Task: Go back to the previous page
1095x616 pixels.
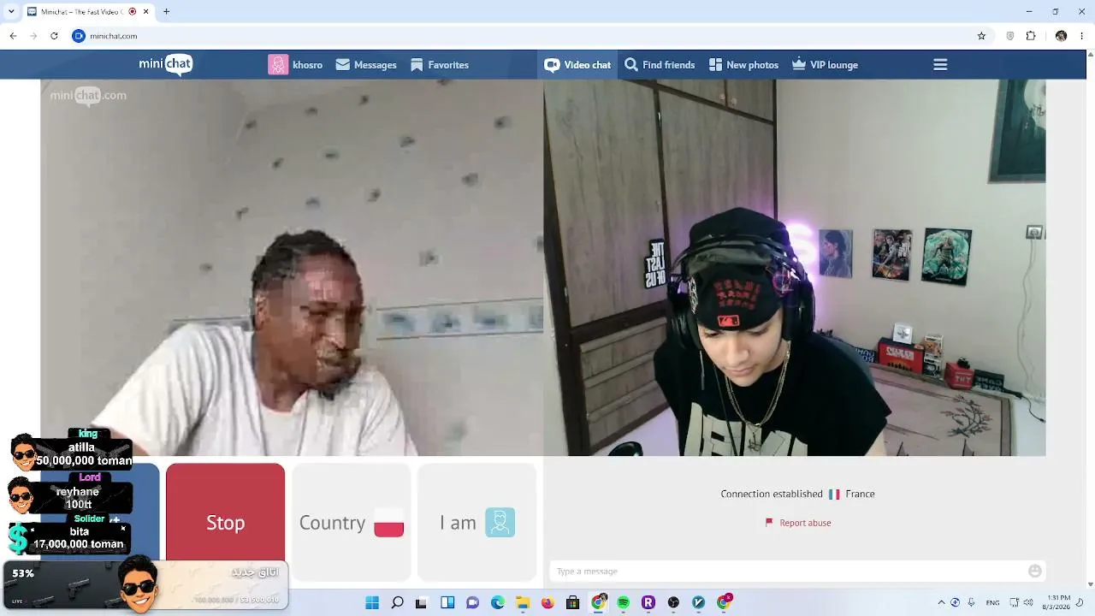Action: [13, 36]
